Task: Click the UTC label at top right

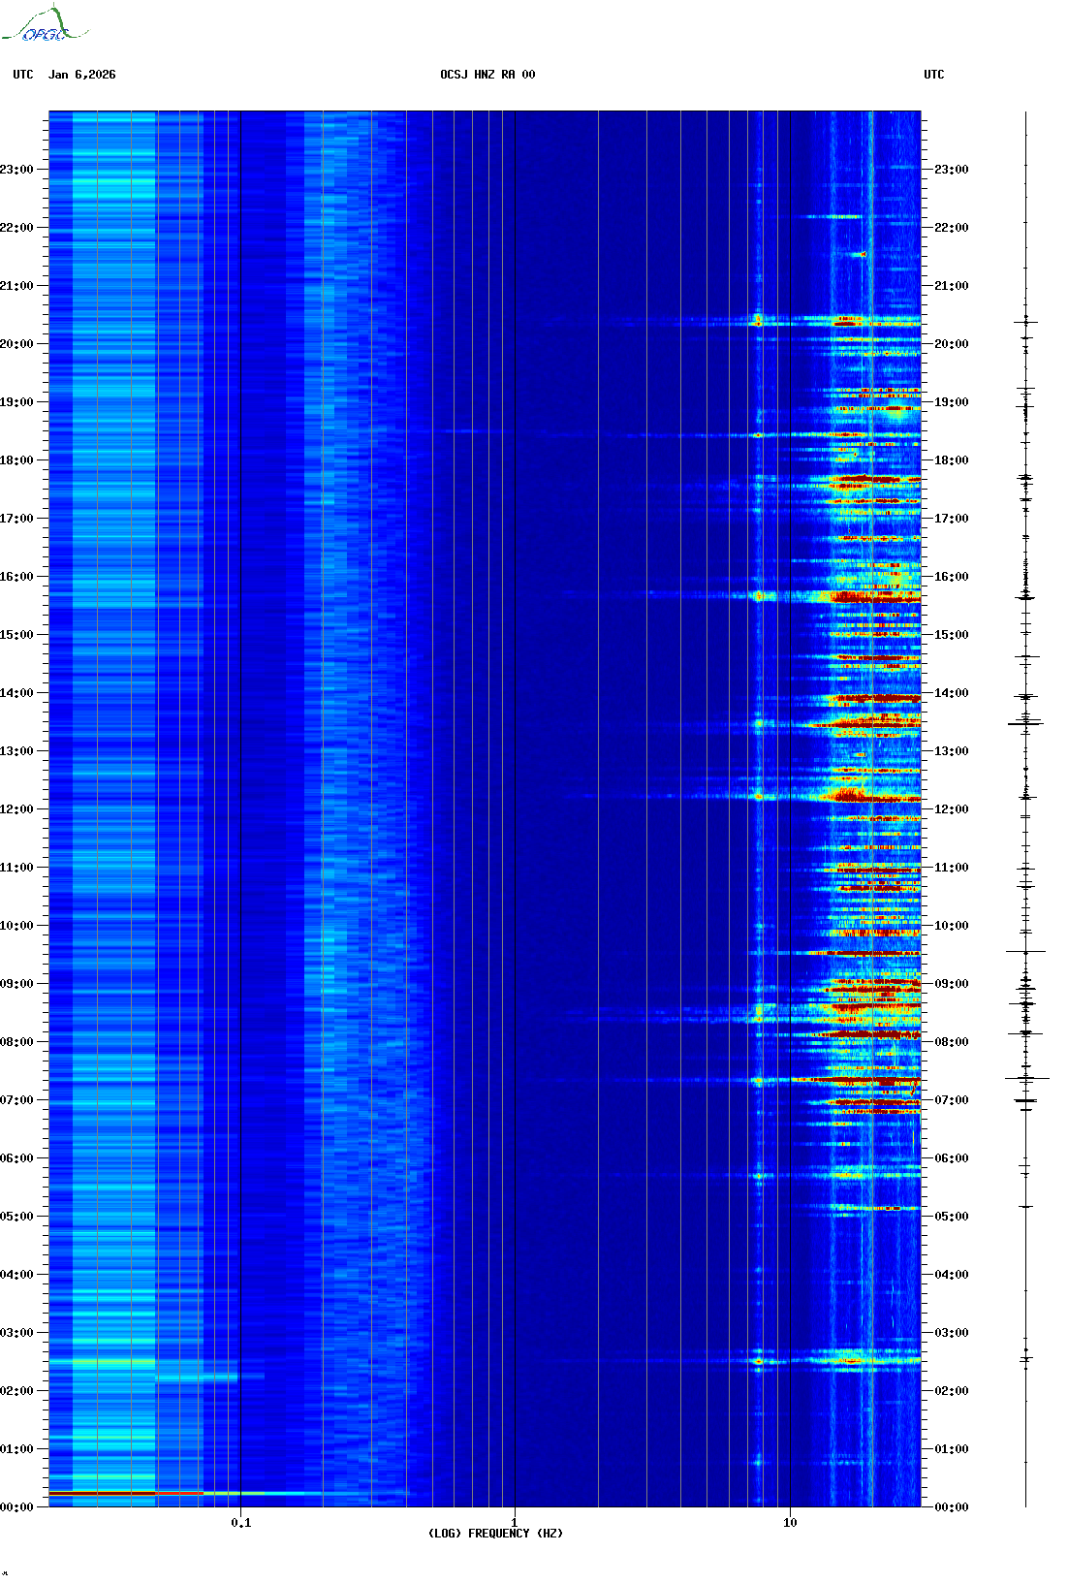Action: (x=933, y=75)
